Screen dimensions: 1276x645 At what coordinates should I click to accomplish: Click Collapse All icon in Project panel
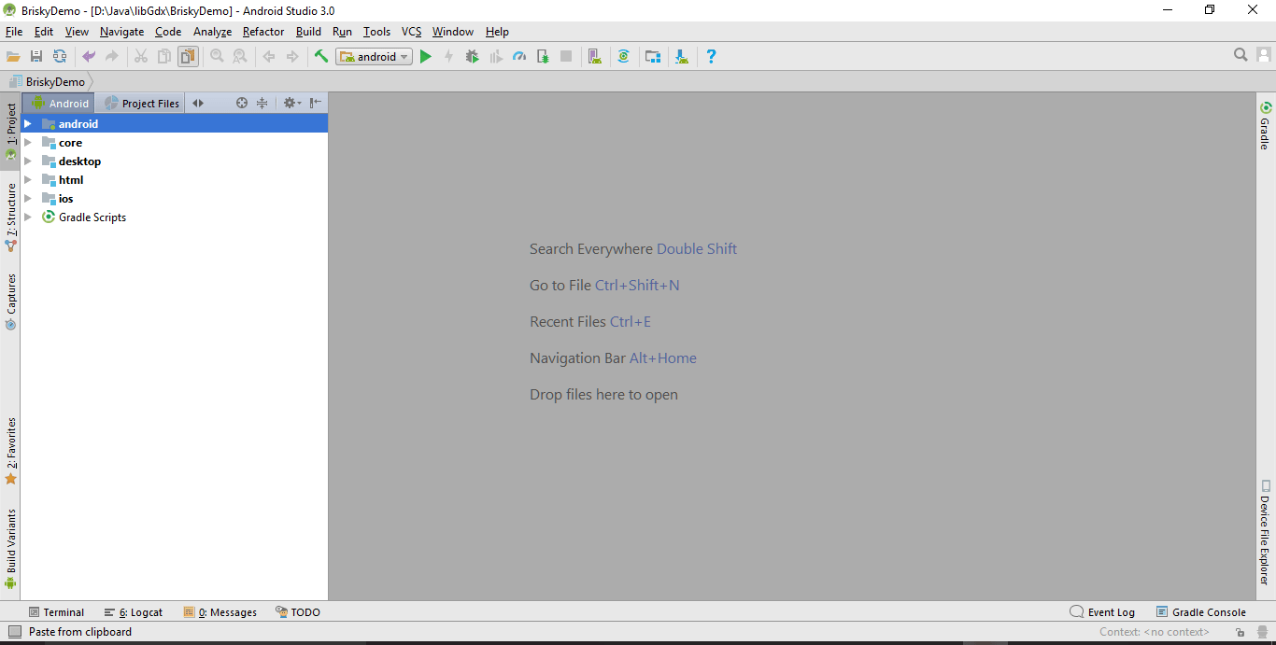tap(262, 104)
